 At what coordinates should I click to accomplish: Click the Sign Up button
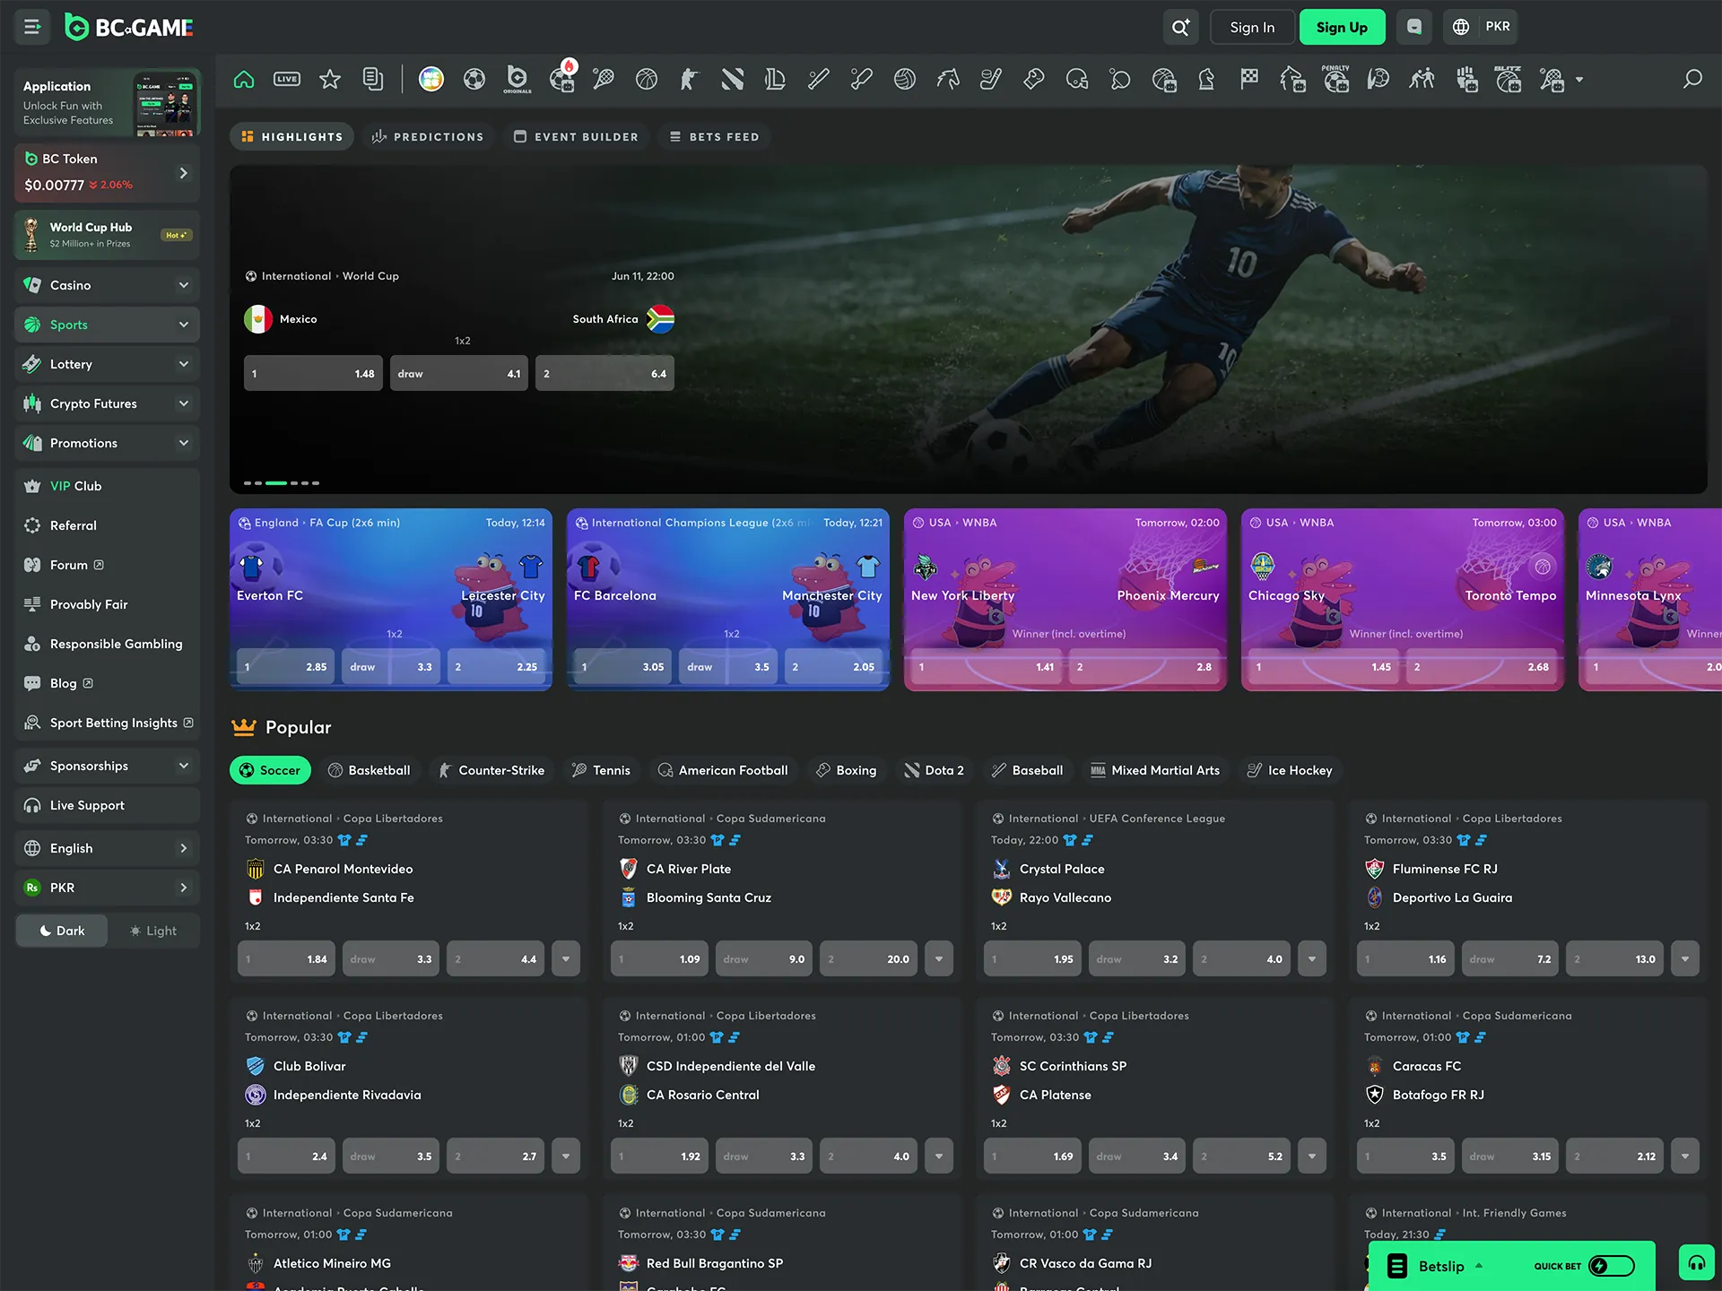(1342, 27)
